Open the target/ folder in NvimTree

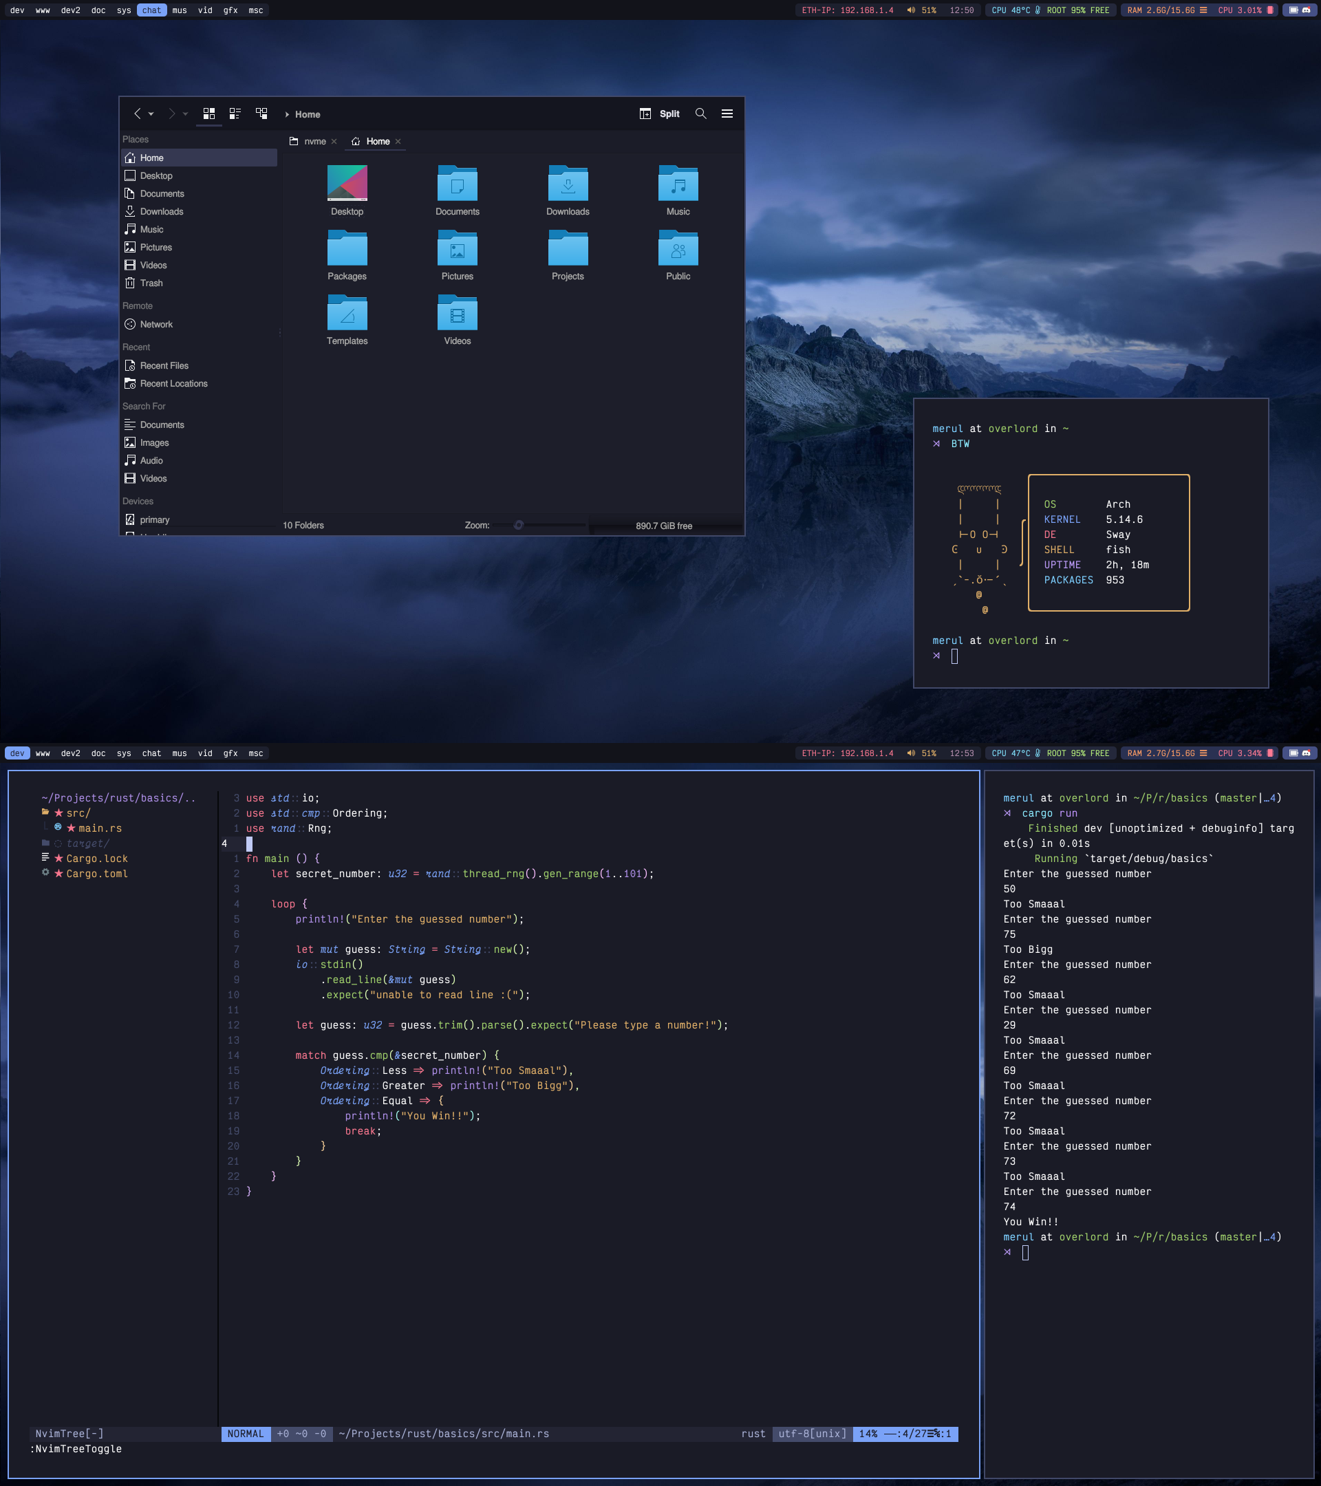(87, 843)
